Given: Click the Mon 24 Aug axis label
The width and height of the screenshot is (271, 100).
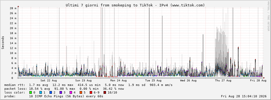Looking at the screenshot, I should 119,81.
